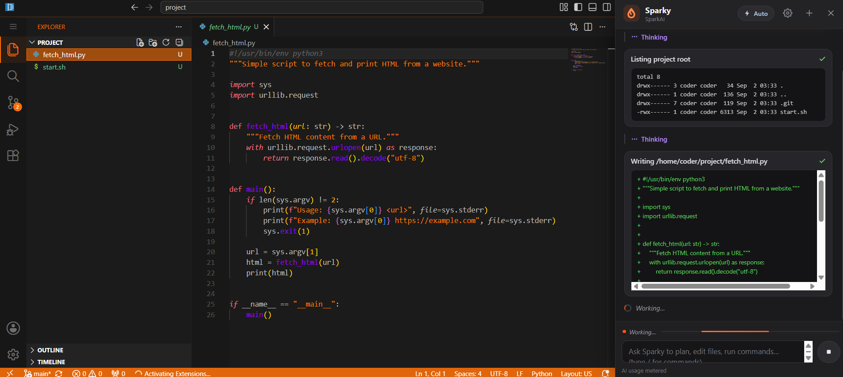The height and width of the screenshot is (377, 843).
Task: Collapse all folders in Explorer
Action: (x=179, y=42)
